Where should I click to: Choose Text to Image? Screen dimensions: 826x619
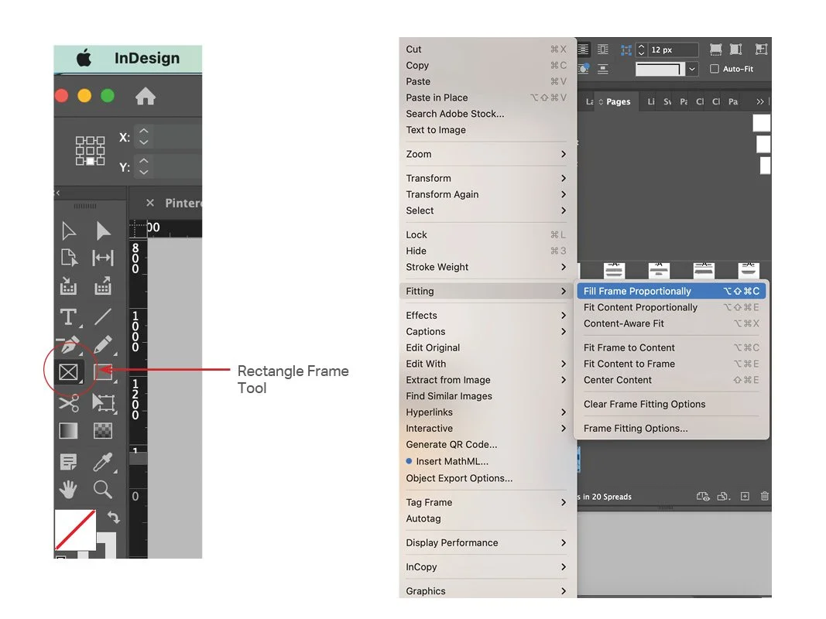pyautogui.click(x=485, y=130)
